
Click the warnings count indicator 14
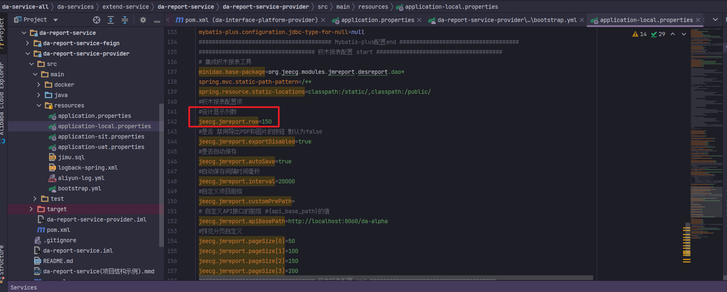tap(639, 34)
